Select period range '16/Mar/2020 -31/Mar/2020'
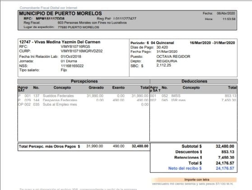Image resolution: width=252 pixels, height=190 pixels. 212,43
